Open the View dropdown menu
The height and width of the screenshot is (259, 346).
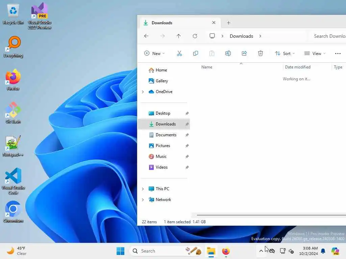pyautogui.click(x=315, y=54)
